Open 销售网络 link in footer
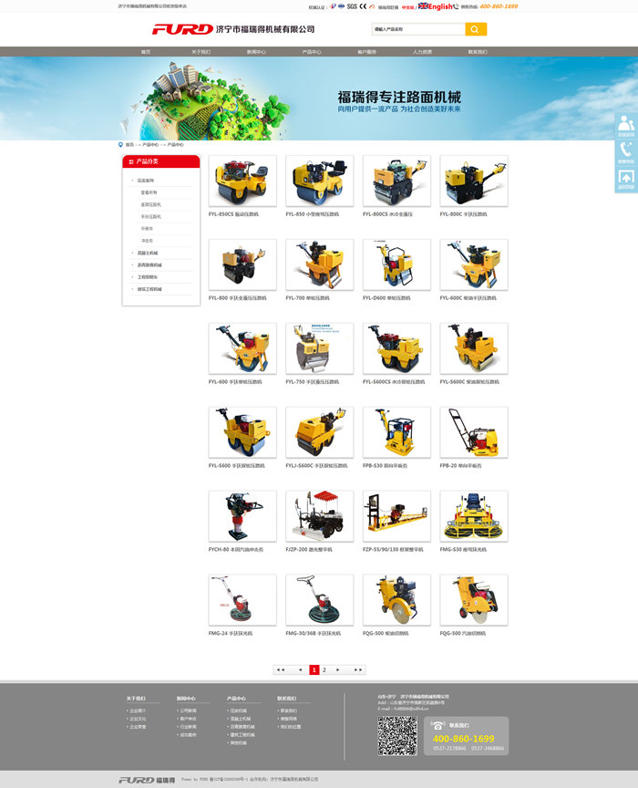The image size is (638, 788). (288, 719)
